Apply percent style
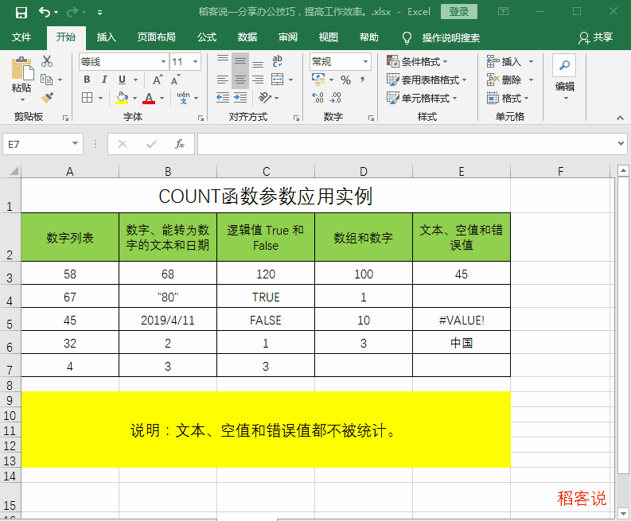The height and width of the screenshot is (521, 631). [x=345, y=80]
